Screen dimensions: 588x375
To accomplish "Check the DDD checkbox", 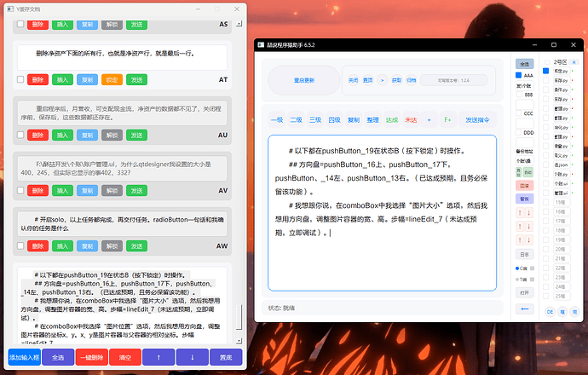I will click(518, 132).
